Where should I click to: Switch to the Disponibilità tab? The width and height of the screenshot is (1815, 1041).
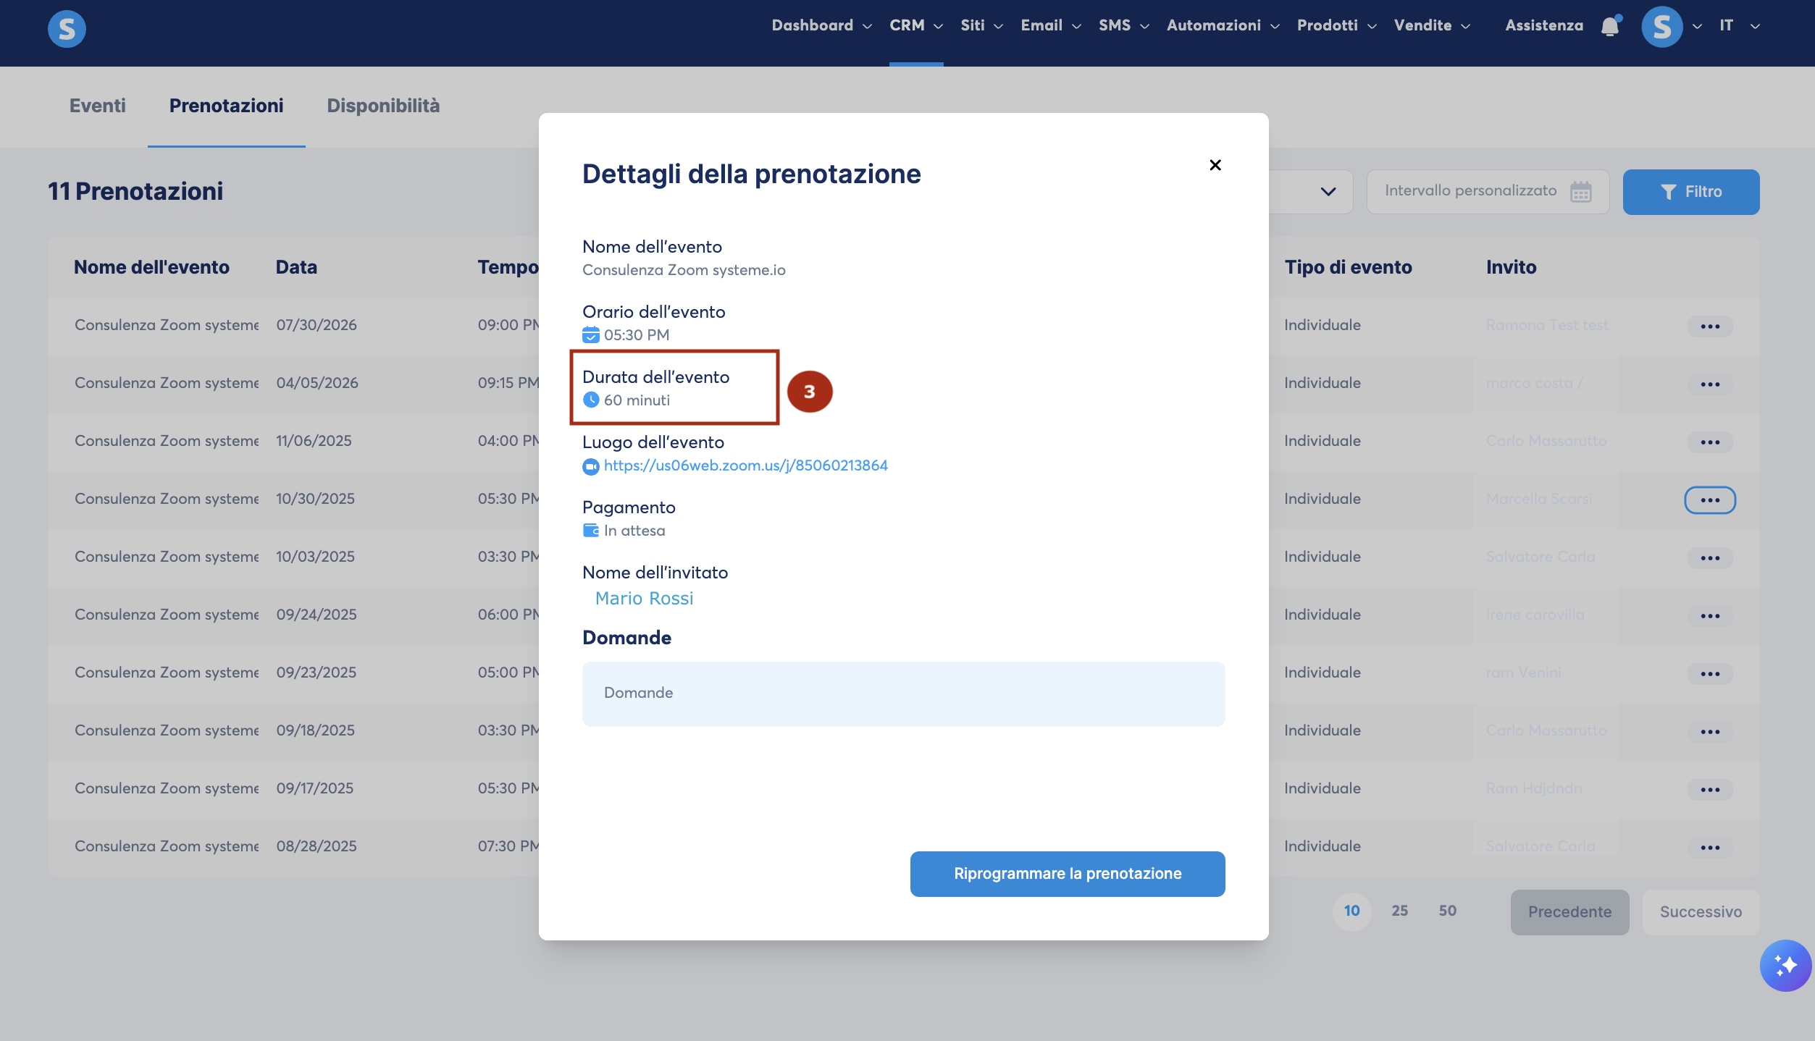pos(383,106)
